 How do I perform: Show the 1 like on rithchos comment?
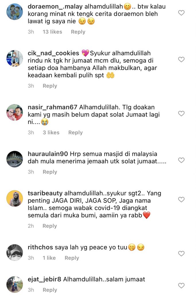[x=49, y=258]
